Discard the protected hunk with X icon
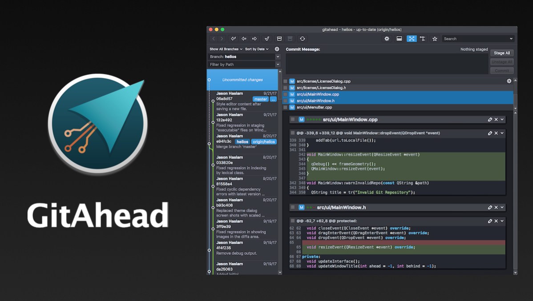533x301 pixels. (x=496, y=221)
